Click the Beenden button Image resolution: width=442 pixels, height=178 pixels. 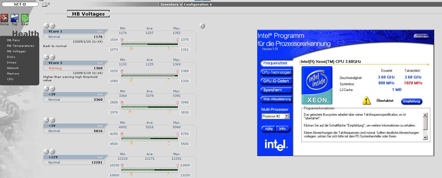[x=421, y=36]
